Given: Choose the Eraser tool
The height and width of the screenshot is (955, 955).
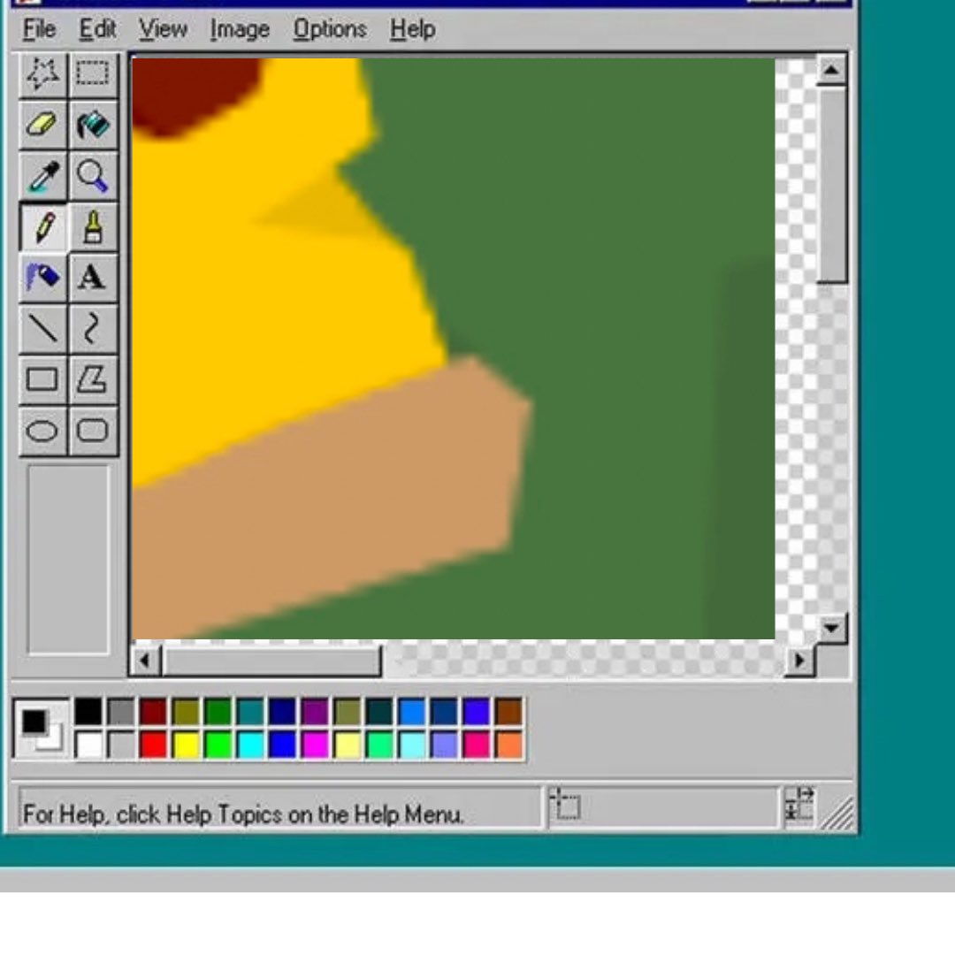Looking at the screenshot, I should [x=42, y=125].
